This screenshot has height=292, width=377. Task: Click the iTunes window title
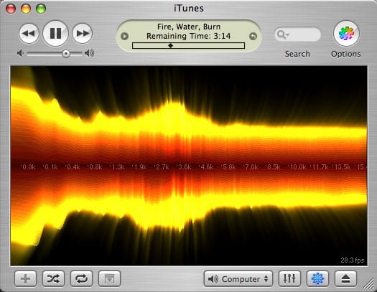pyautogui.click(x=189, y=9)
